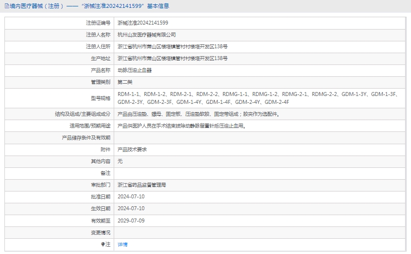Click the management category value 第二类
This screenshot has height=254, width=411.
[x=125, y=82]
